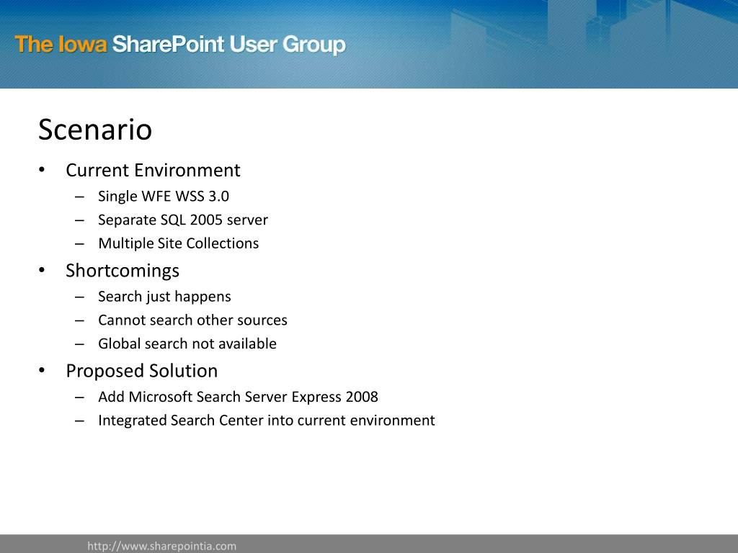
Task: Select the Scenario slide title
Action: pos(95,130)
